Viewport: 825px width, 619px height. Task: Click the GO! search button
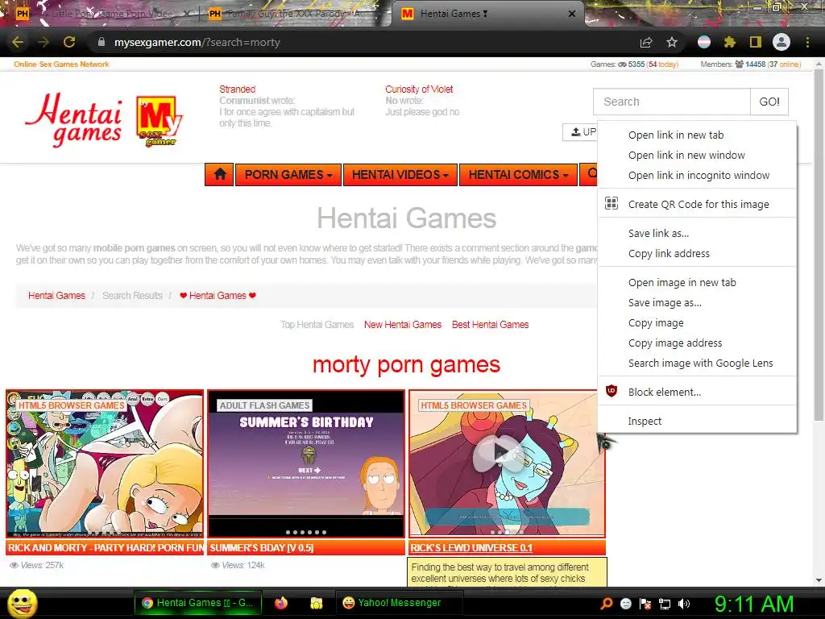point(769,102)
